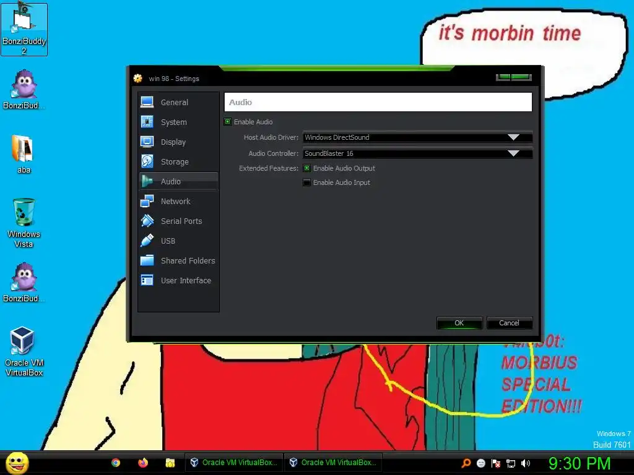This screenshot has height=475, width=634.
Task: Toggle the Enable Audio checkbox
Action: tap(228, 122)
